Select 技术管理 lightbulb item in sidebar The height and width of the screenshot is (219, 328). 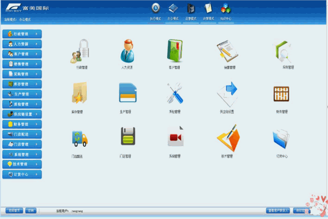(22, 164)
